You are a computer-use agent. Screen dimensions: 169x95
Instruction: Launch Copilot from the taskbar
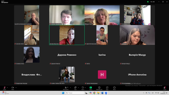coord(91,93)
